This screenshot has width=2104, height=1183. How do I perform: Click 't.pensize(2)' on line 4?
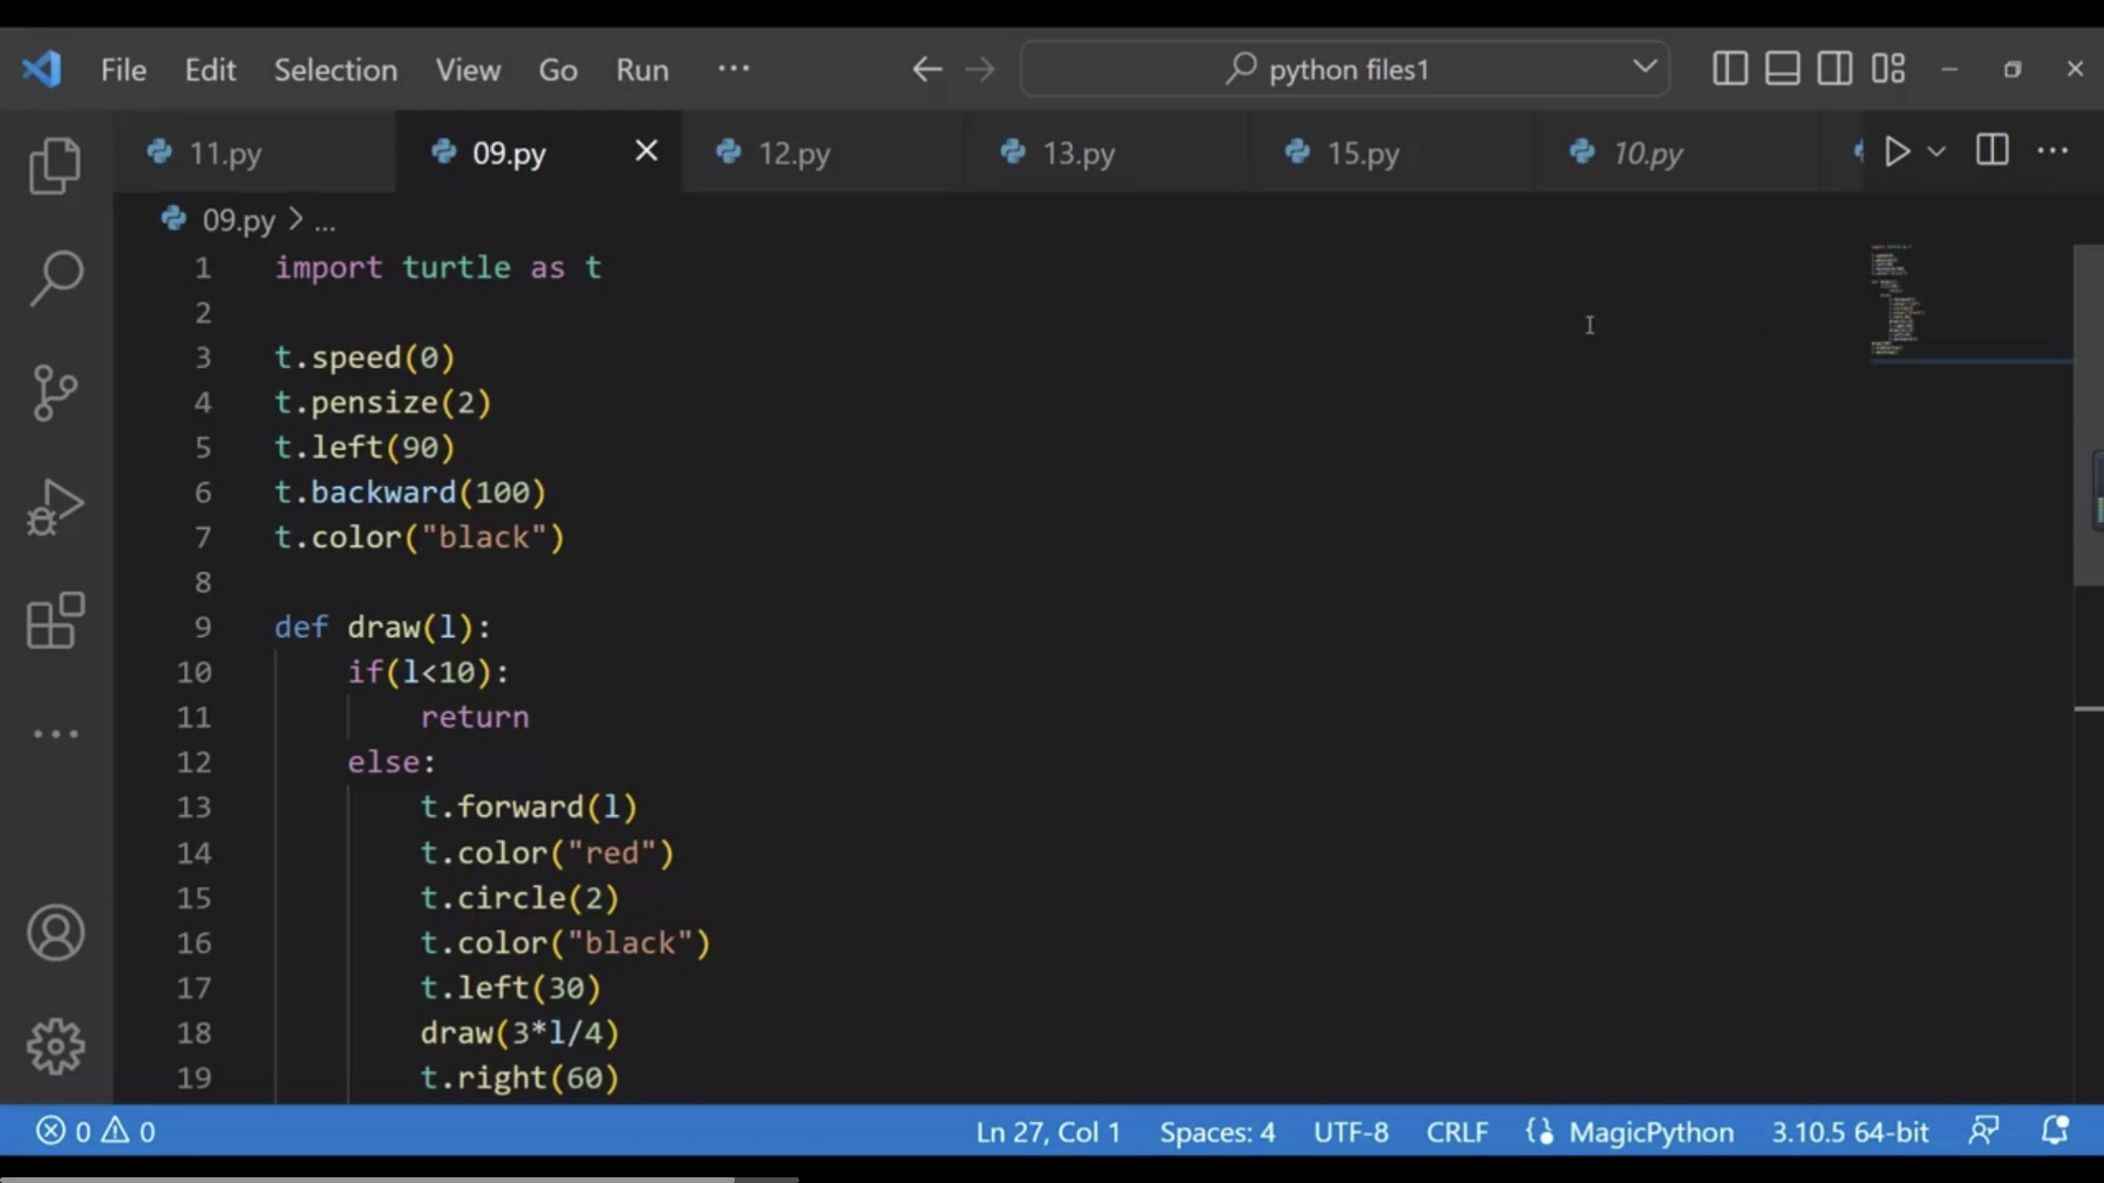tap(383, 403)
